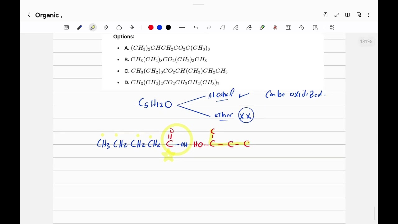
Task: Select the Highlighter tool
Action: coord(93,27)
